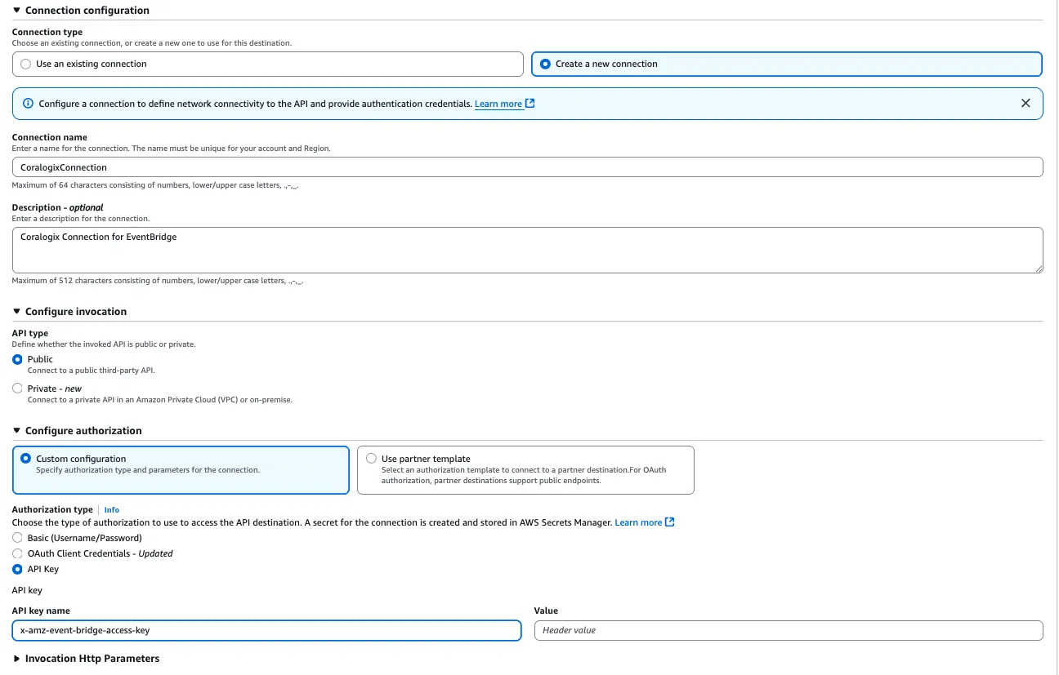This screenshot has width=1059, height=675.
Task: Open Learn more link in info banner
Action: [498, 104]
